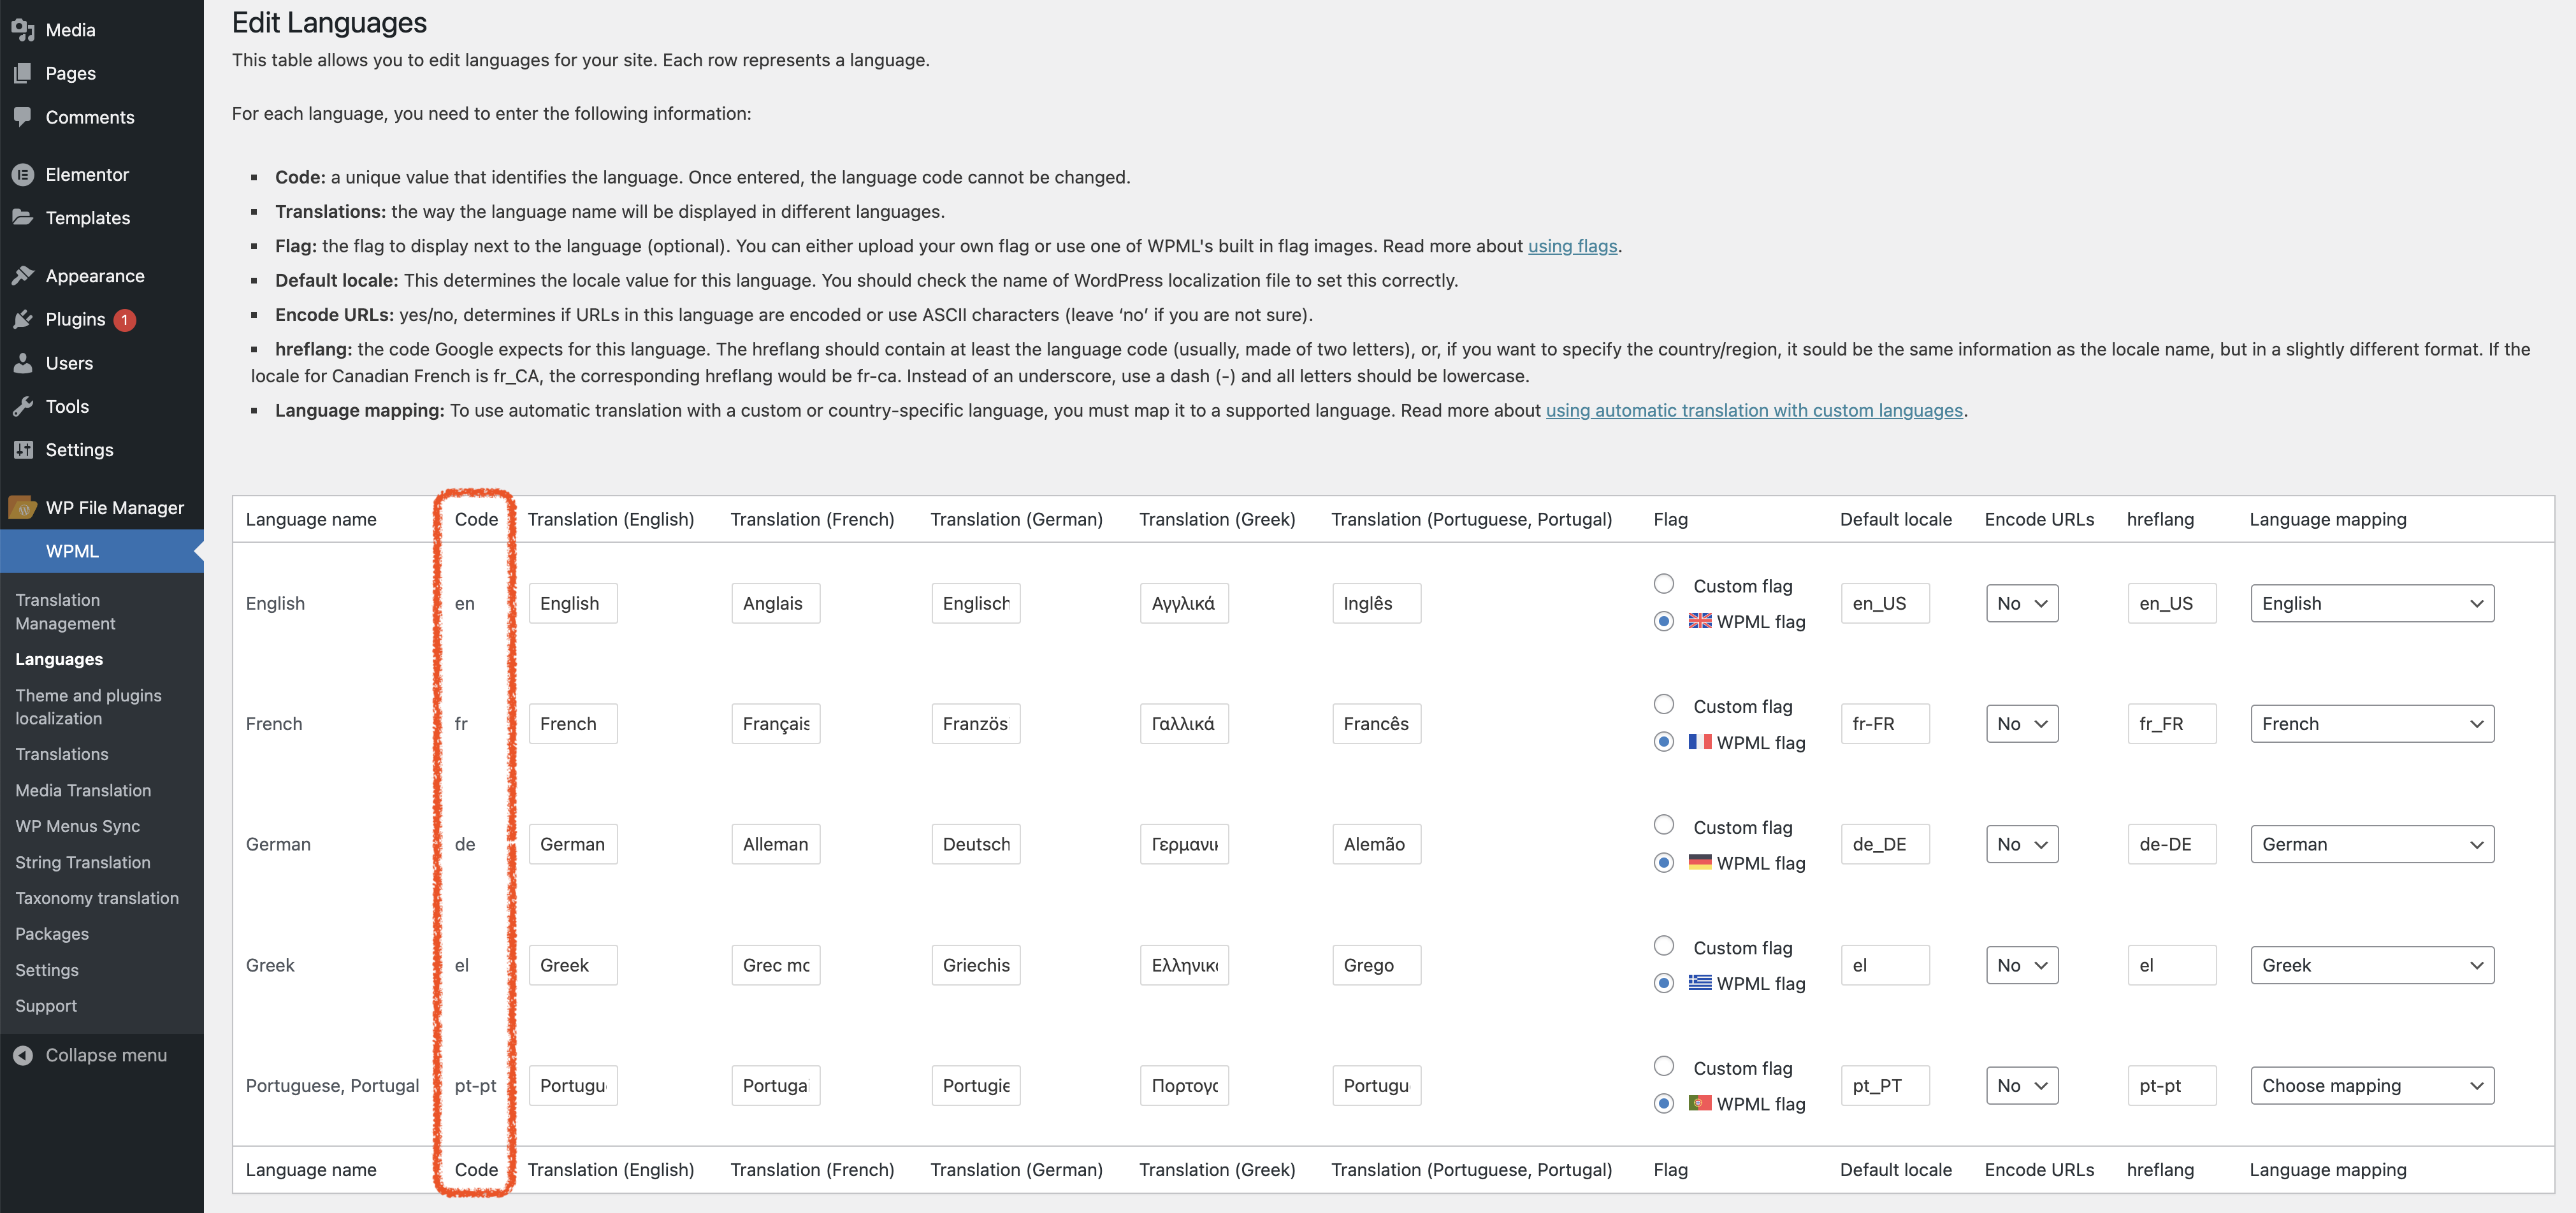Select WPML flag for Portuguese, Portugal
Viewport: 2576px width, 1213px height.
point(1664,1103)
